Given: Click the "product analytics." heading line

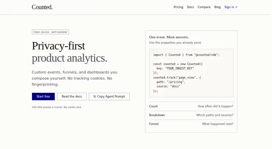Looking at the screenshot, I should (69, 58).
